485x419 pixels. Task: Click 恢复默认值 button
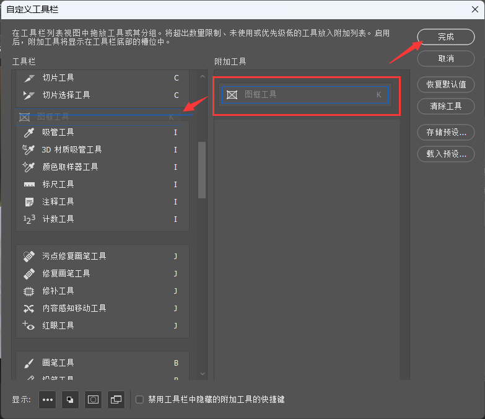446,84
